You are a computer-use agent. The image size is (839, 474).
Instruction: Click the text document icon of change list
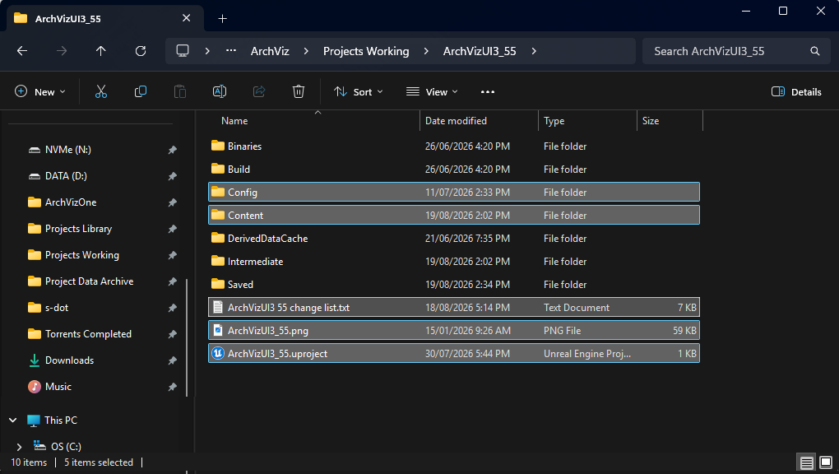tap(218, 308)
